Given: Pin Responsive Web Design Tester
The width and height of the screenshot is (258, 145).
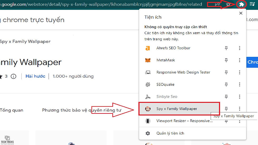Looking at the screenshot, I should pyautogui.click(x=226, y=72).
